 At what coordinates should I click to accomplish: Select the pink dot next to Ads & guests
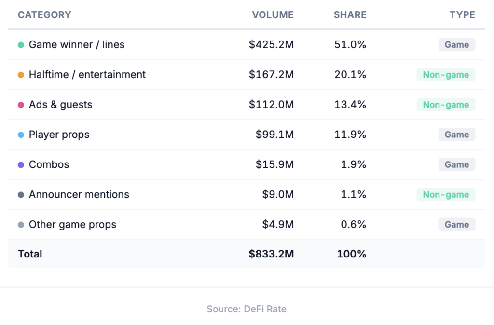click(x=21, y=105)
